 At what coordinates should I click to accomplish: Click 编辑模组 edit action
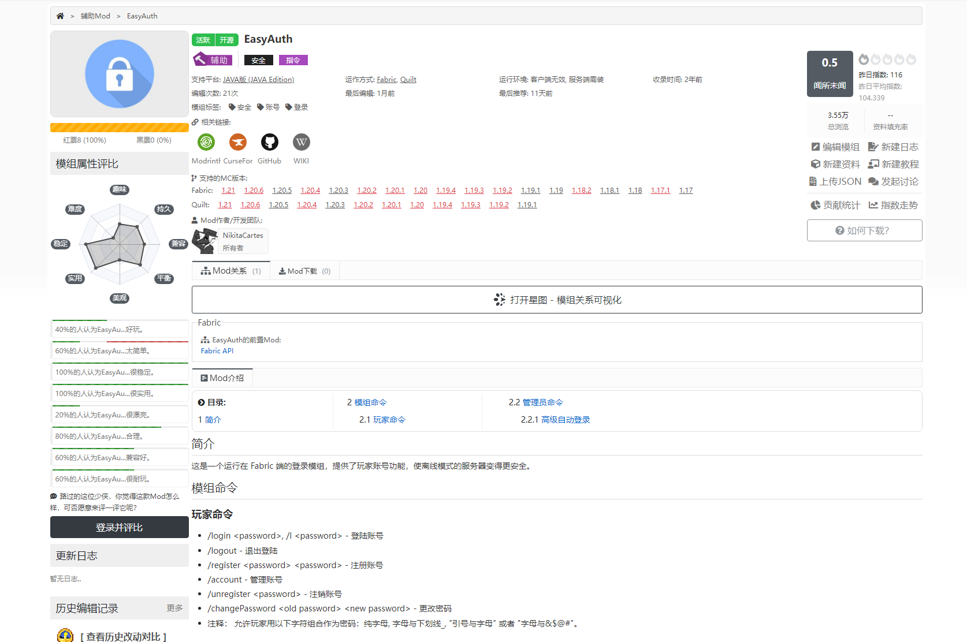[835, 147]
